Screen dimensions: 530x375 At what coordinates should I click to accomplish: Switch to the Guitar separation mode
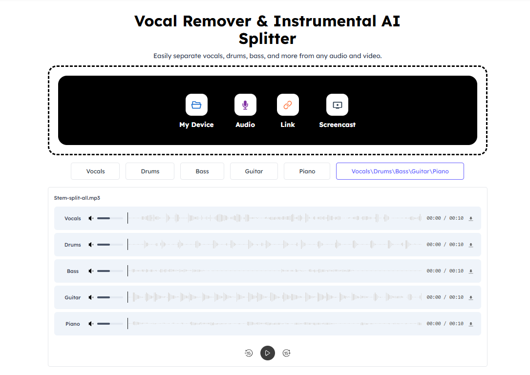pos(254,171)
